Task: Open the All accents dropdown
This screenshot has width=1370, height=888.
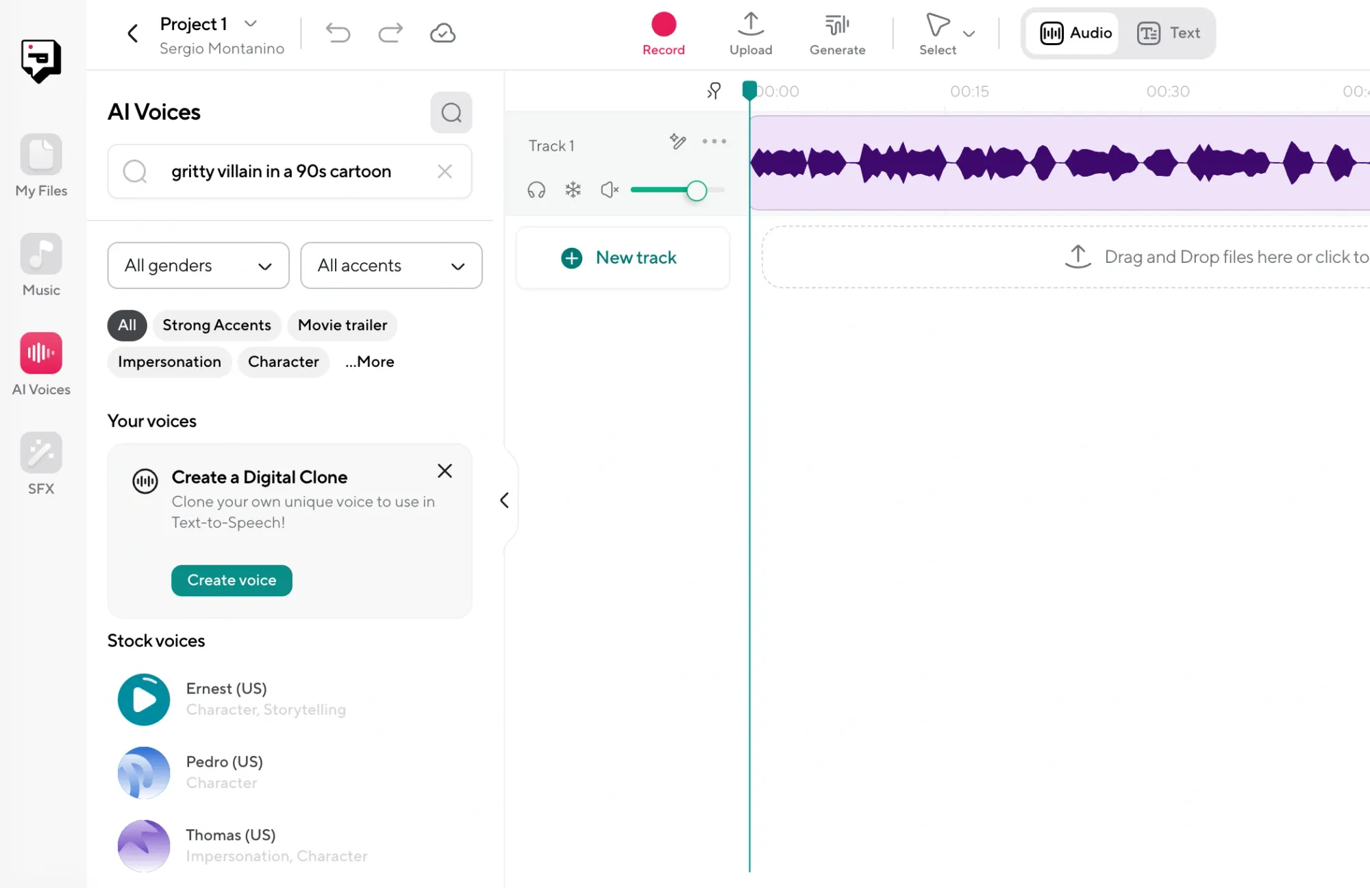Action: click(x=391, y=266)
